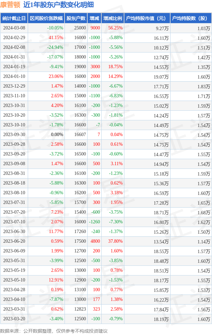The height and width of the screenshot is (334, 212).
Task: Select the 1.83万 average shares cell
Action: [x=204, y=87]
